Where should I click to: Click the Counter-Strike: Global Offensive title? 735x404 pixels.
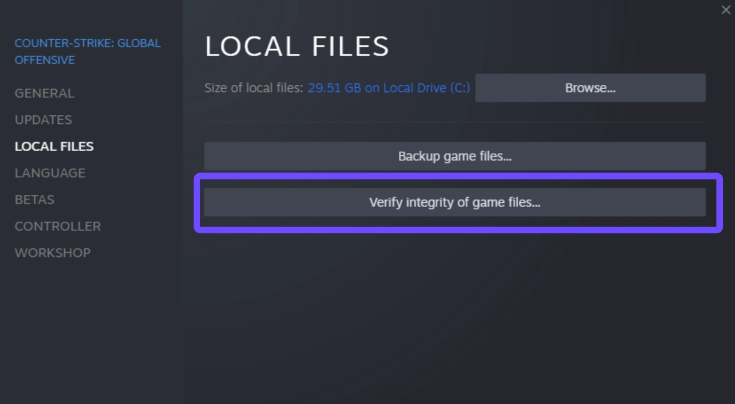tap(87, 51)
